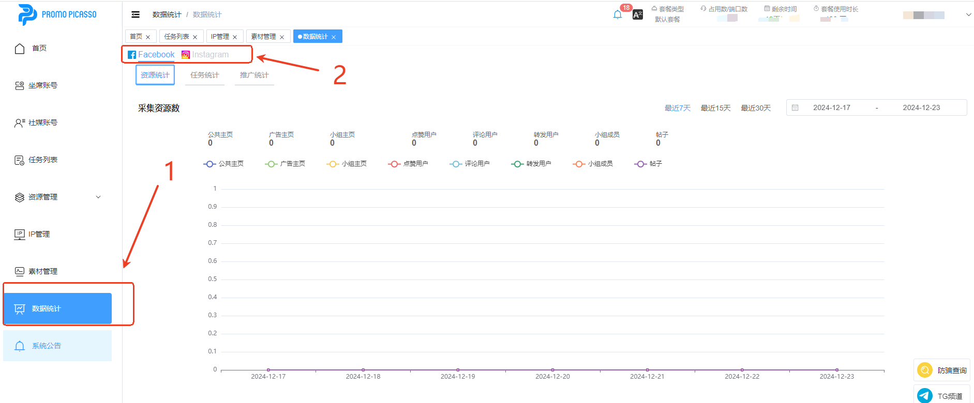The width and height of the screenshot is (974, 403).
Task: Switch to Facebook platform tab
Action: [151, 55]
